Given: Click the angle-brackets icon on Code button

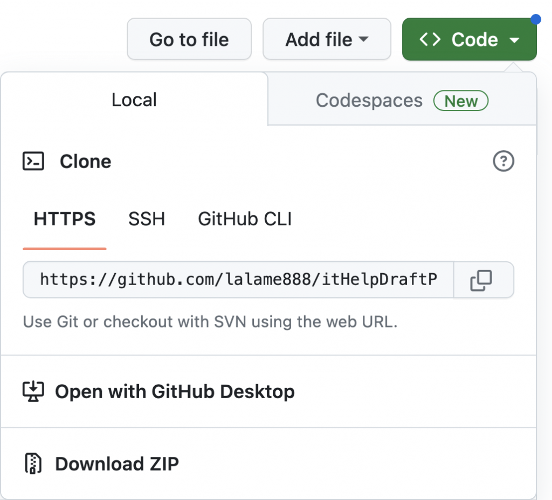Looking at the screenshot, I should tap(430, 39).
